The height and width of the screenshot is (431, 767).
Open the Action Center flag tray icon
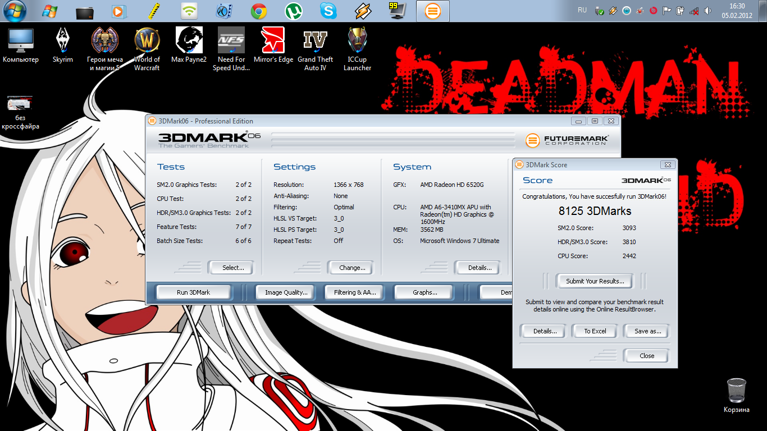tap(666, 11)
